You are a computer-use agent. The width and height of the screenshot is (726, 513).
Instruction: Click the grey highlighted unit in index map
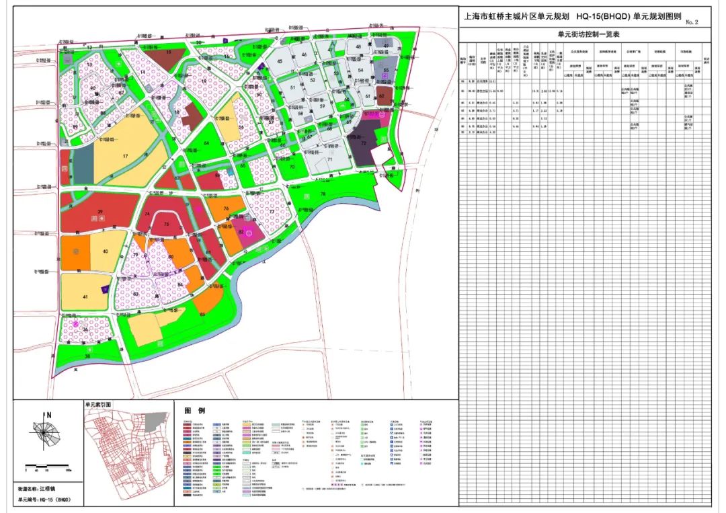point(157,422)
